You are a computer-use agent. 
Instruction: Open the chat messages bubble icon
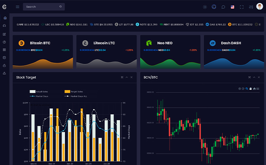(223, 7)
